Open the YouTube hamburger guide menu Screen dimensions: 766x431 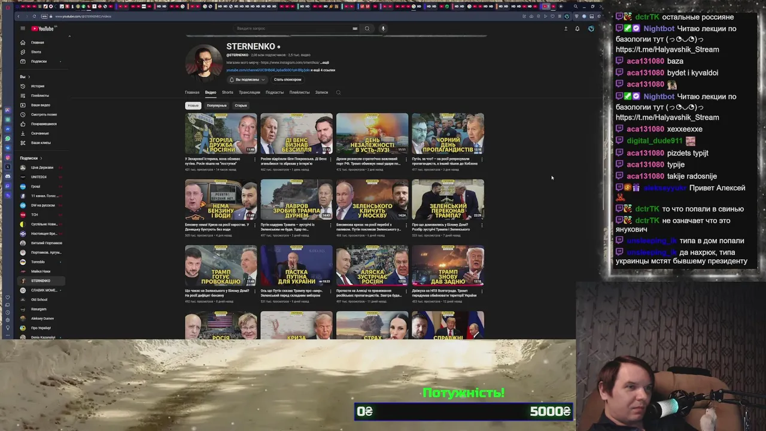23,29
